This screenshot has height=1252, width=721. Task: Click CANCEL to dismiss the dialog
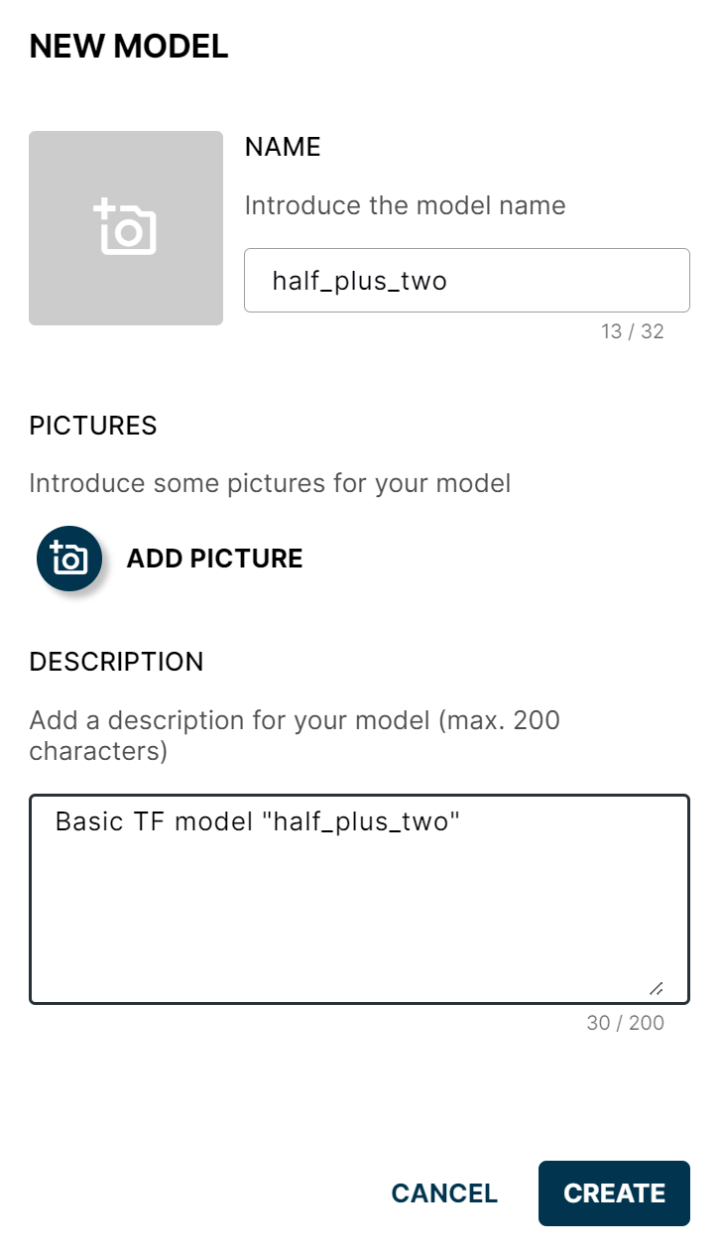[443, 1193]
